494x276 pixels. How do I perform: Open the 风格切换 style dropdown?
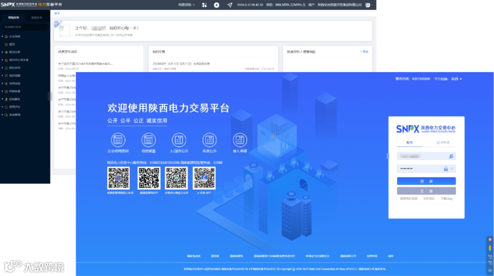pyautogui.click(x=187, y=5)
